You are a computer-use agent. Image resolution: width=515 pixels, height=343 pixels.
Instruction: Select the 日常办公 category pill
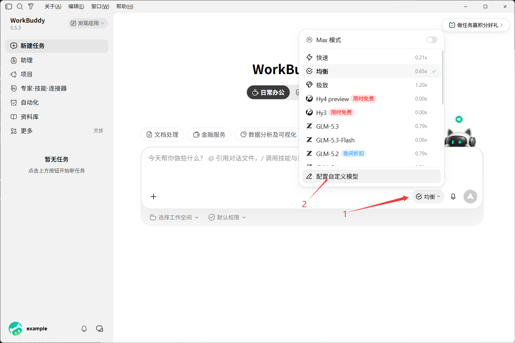coord(268,92)
